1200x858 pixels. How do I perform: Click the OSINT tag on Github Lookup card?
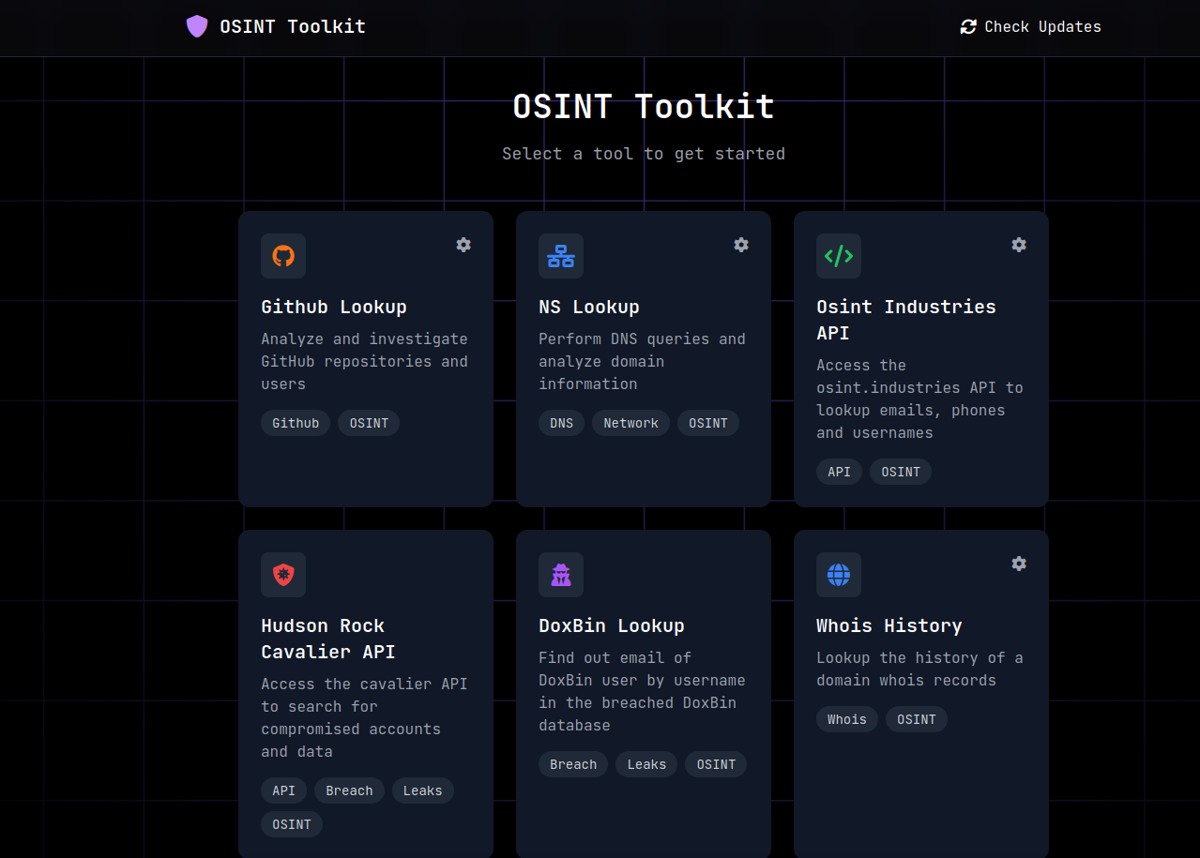[x=369, y=423]
